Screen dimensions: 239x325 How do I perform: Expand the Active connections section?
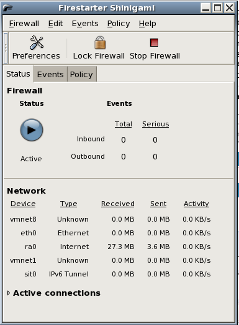9,293
